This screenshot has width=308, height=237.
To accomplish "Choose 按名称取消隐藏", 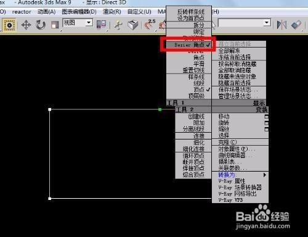I will [x=237, y=64].
